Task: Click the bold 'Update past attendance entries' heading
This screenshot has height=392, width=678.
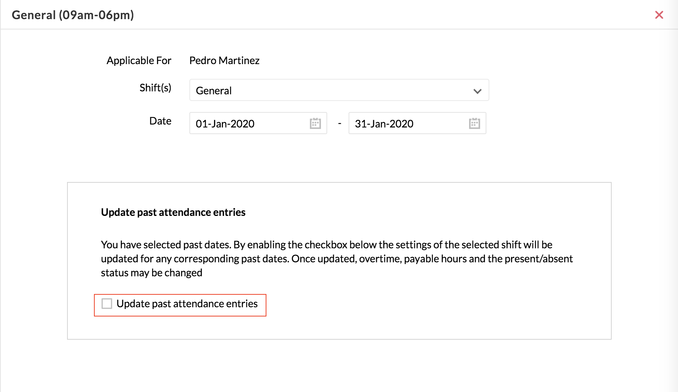Action: [173, 212]
